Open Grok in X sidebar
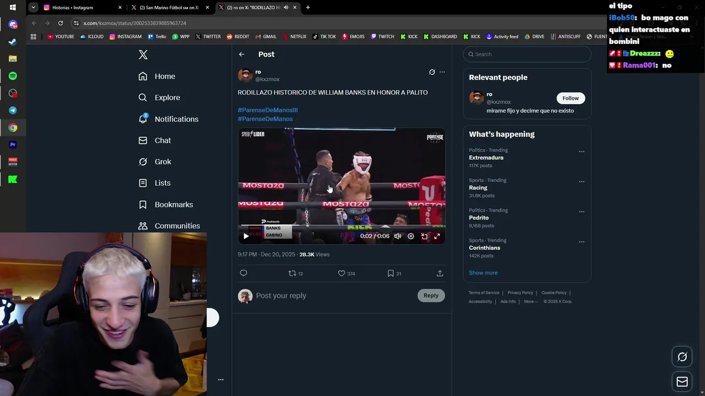The image size is (705, 396). click(x=155, y=162)
